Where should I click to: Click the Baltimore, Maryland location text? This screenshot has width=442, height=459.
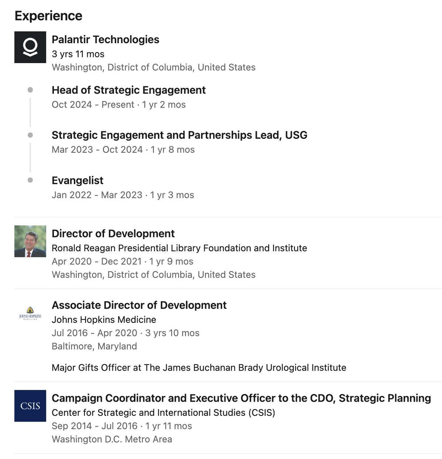pyautogui.click(x=94, y=346)
